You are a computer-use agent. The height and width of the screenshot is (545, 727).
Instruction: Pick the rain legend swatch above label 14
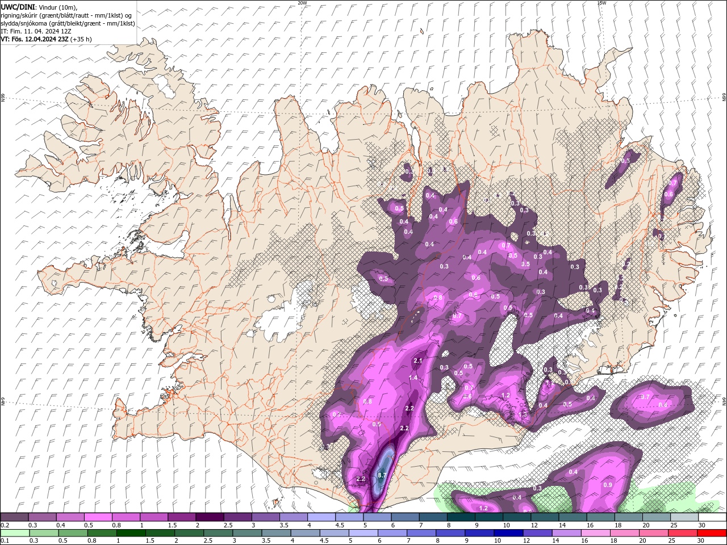[566, 533]
